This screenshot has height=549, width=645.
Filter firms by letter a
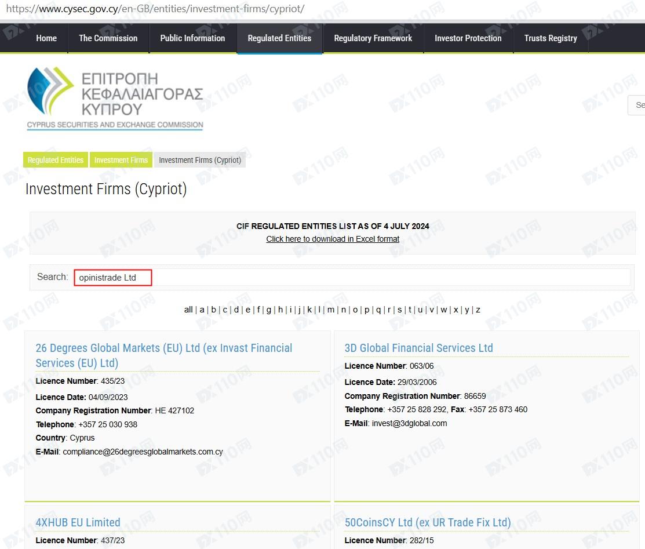202,310
